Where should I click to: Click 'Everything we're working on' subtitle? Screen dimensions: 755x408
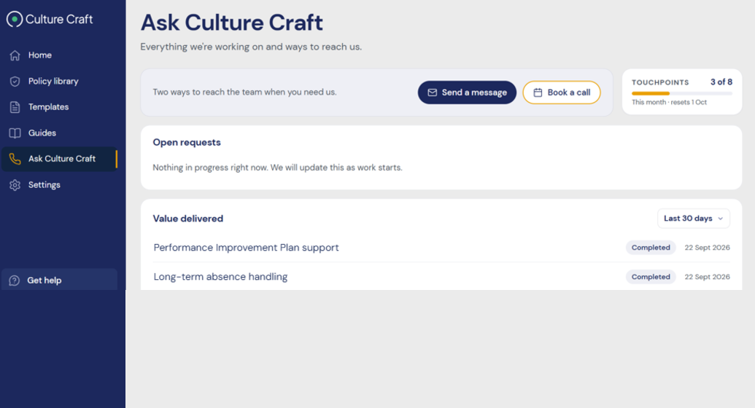(251, 47)
